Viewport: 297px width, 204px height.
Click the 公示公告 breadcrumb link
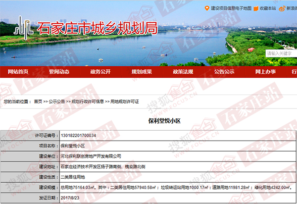pos(57,102)
